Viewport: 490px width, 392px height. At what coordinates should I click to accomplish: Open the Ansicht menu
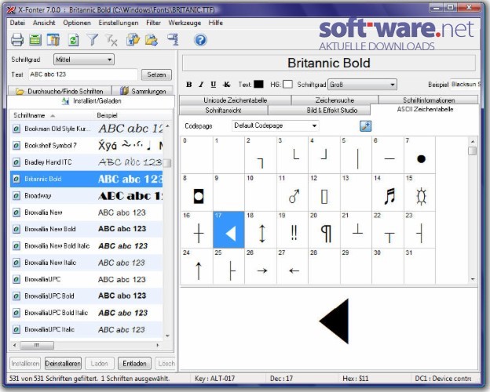44,23
